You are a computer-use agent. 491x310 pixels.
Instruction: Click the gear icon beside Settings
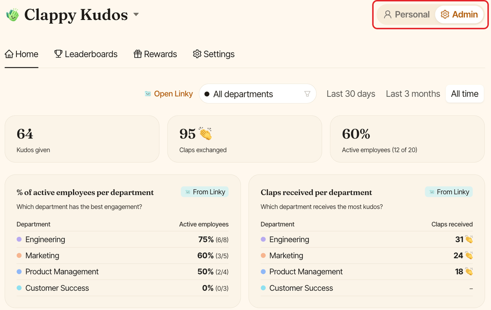click(x=197, y=54)
